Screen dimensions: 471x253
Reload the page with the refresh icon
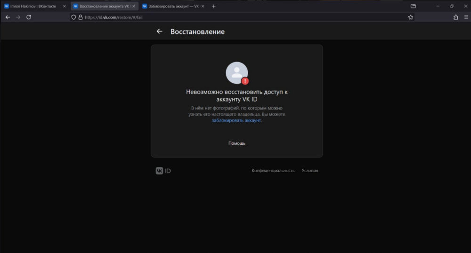[29, 17]
